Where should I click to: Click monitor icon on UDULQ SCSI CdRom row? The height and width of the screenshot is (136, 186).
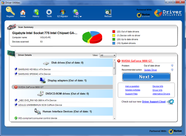point(16,105)
